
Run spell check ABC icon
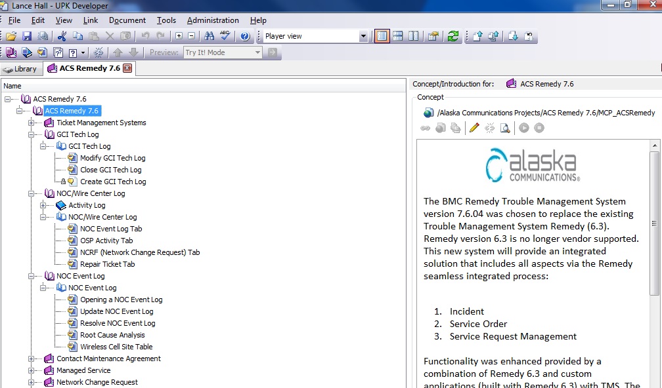[225, 36]
